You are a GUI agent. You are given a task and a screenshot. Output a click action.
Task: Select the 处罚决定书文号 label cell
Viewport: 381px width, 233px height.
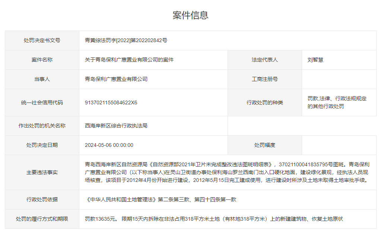[42, 40]
